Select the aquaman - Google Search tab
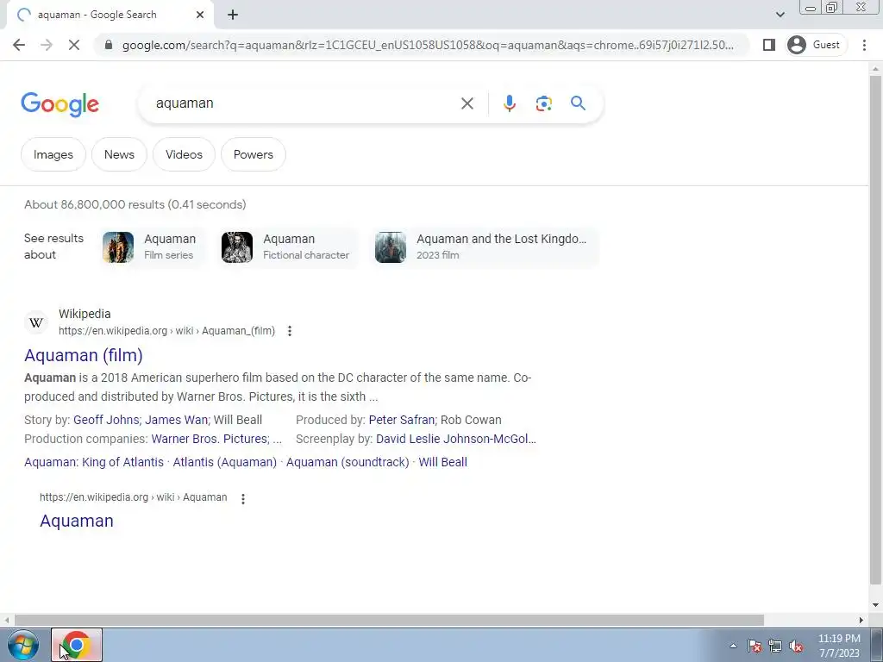The width and height of the screenshot is (883, 662). click(x=110, y=16)
